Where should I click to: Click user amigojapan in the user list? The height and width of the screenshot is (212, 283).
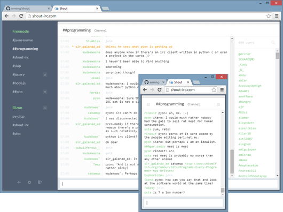click(247, 149)
